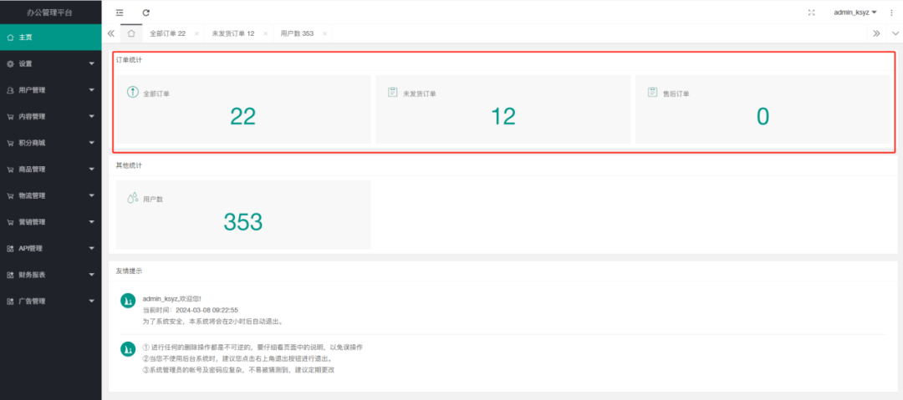Expand the API管理 menu arrow
Screen dimensions: 903x400
[x=92, y=249]
